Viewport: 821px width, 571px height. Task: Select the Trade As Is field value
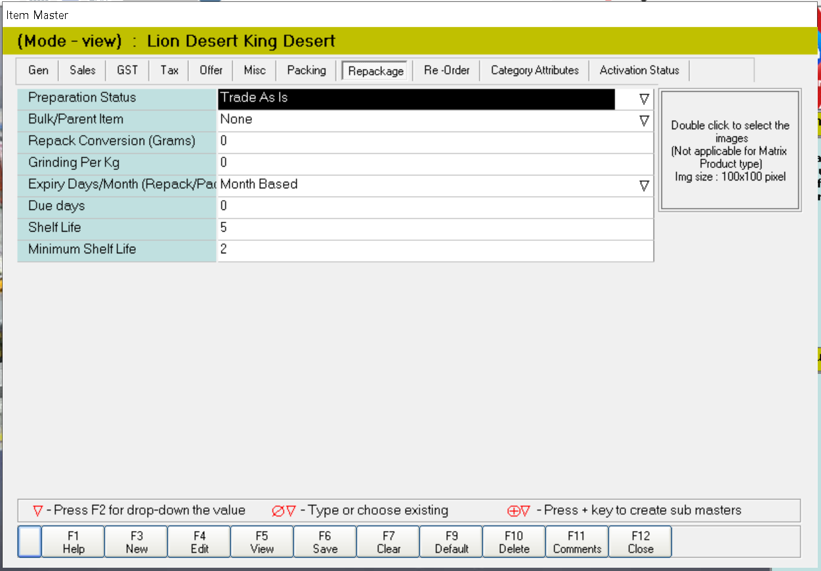pyautogui.click(x=417, y=99)
